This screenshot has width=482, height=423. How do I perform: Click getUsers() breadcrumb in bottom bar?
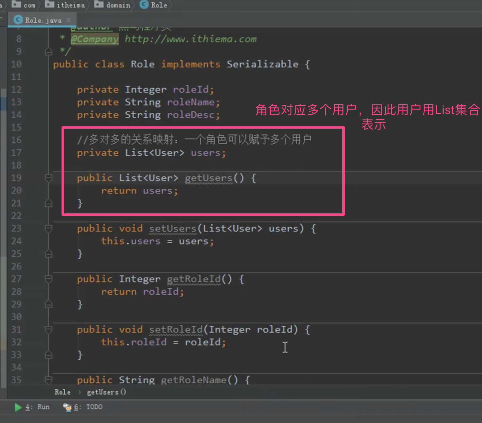106,392
